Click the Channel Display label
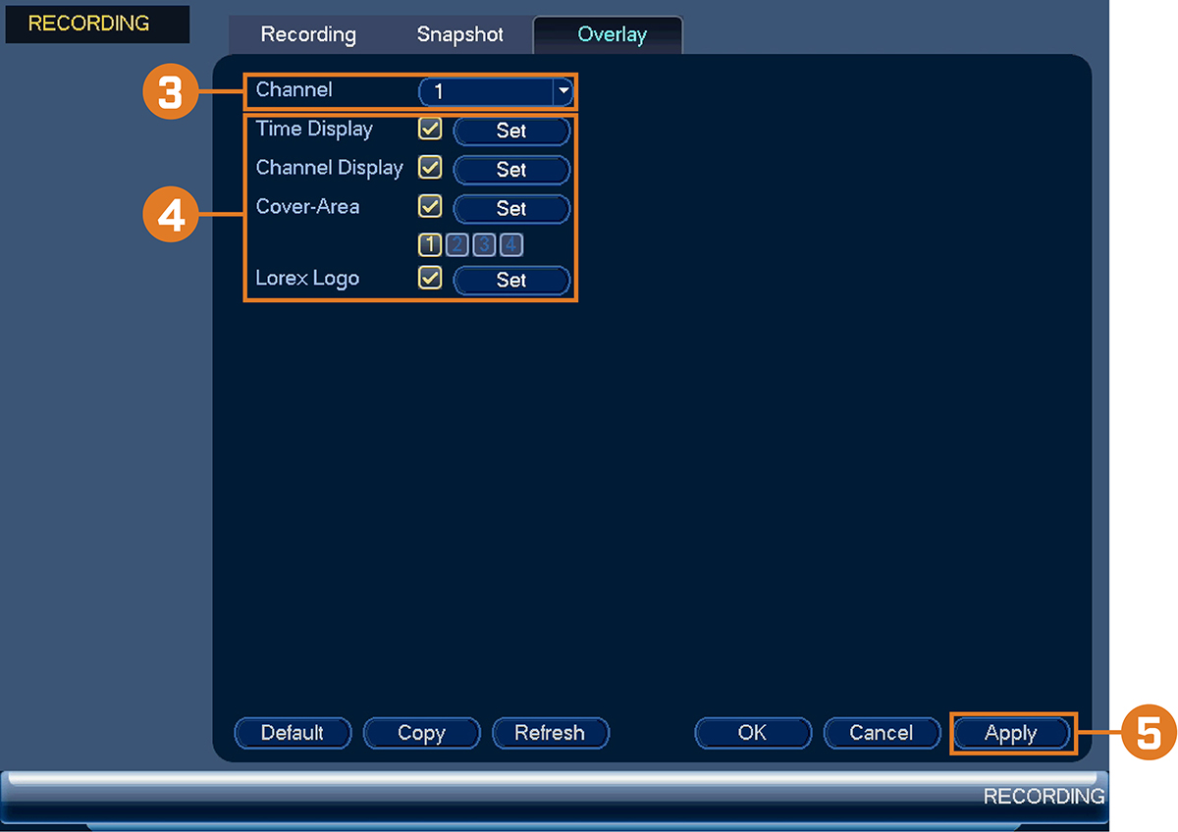Viewport: 1178px width, 832px height. pyautogui.click(x=330, y=168)
